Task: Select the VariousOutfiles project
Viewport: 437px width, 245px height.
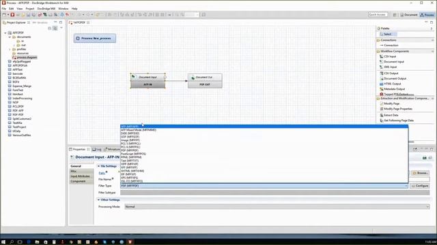Action: (21, 135)
